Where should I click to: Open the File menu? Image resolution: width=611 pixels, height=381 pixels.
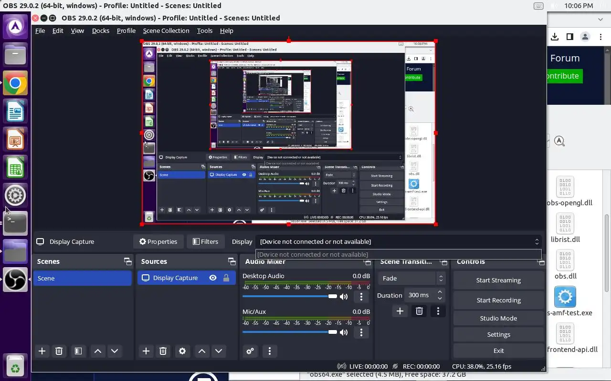(40, 30)
